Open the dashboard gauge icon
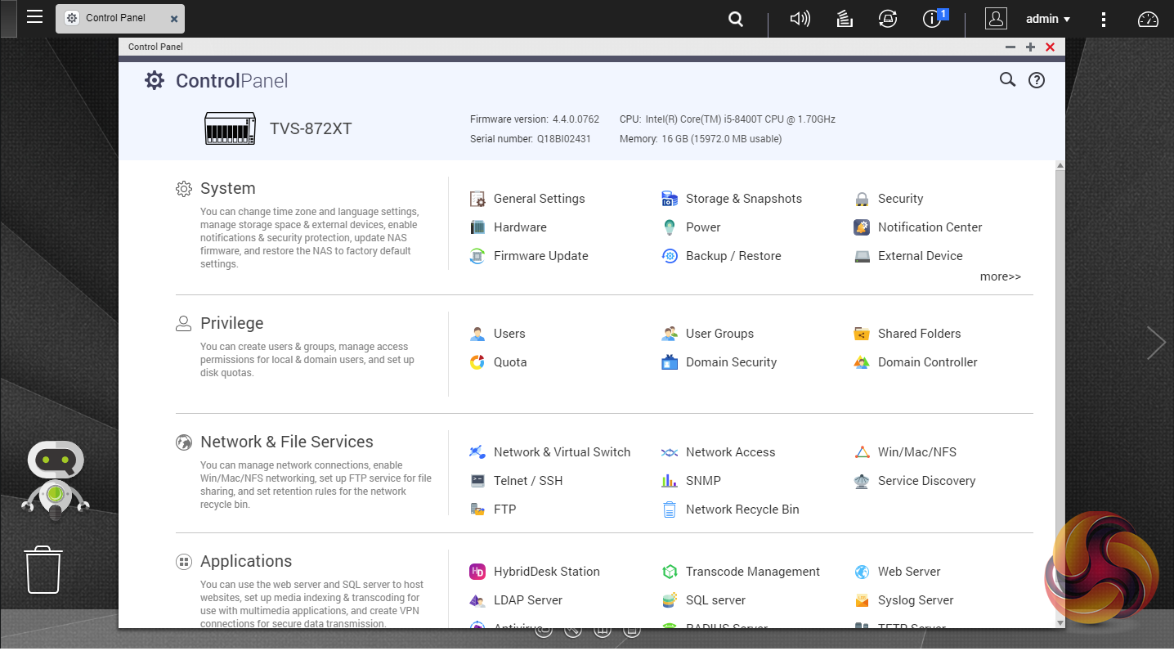Viewport: 1174px width, 651px height. 1149,19
